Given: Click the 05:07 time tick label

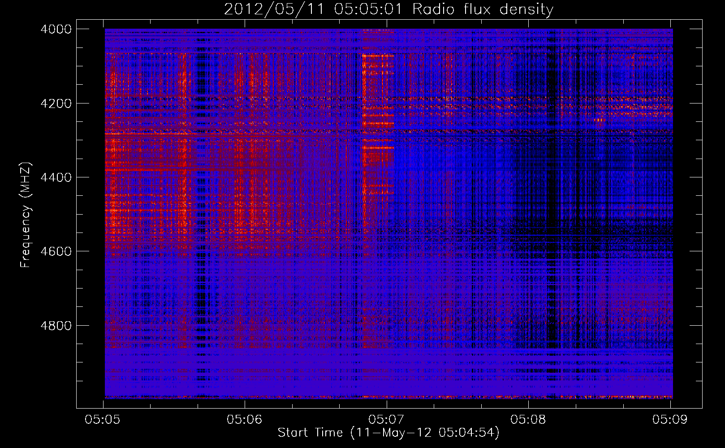Looking at the screenshot, I should click(x=386, y=419).
